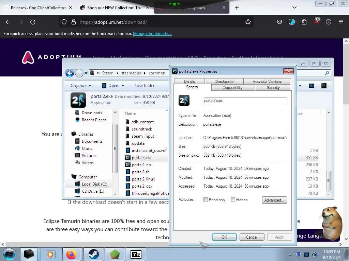Go back in Explorer window
349x261 pixels.
coord(70,73)
